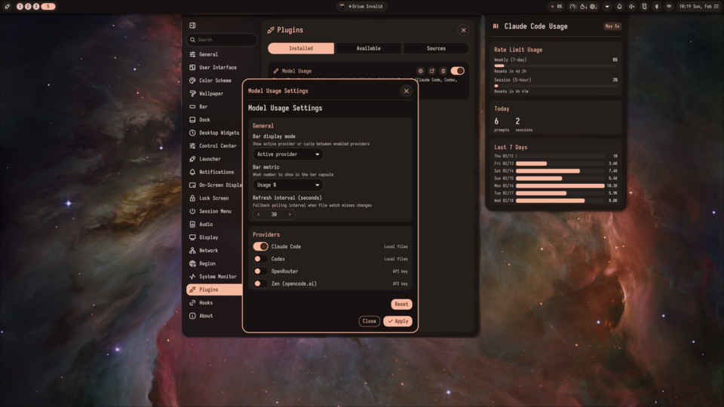Switch to the Available plugins tab
Viewport: 724px width, 407px height.
point(369,48)
